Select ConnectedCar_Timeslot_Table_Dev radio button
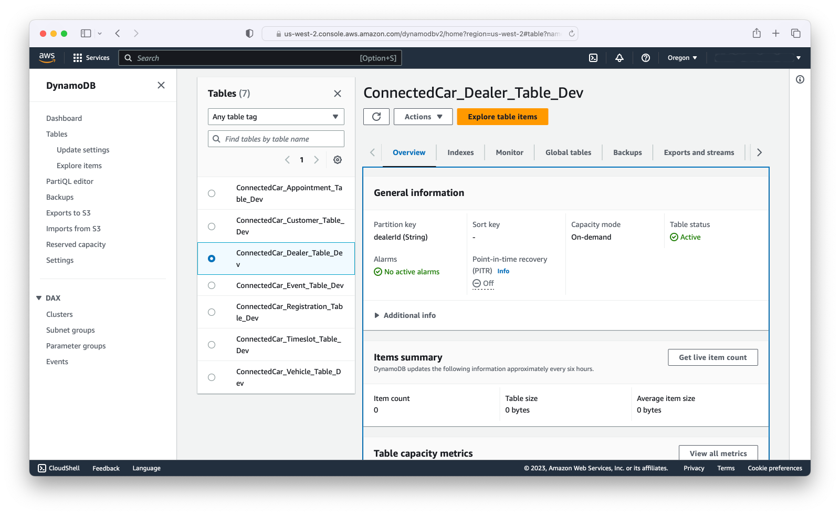Viewport: 840px width, 515px height. point(212,345)
